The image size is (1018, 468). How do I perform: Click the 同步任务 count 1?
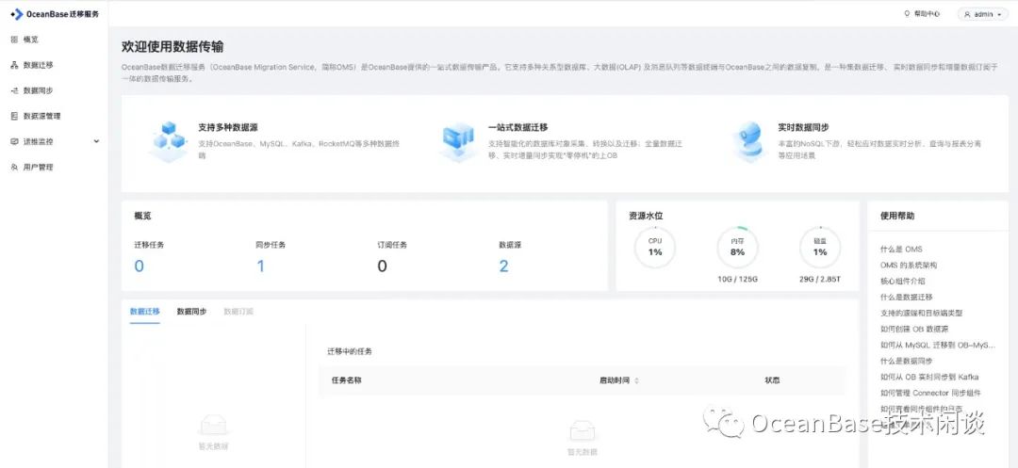tap(260, 266)
